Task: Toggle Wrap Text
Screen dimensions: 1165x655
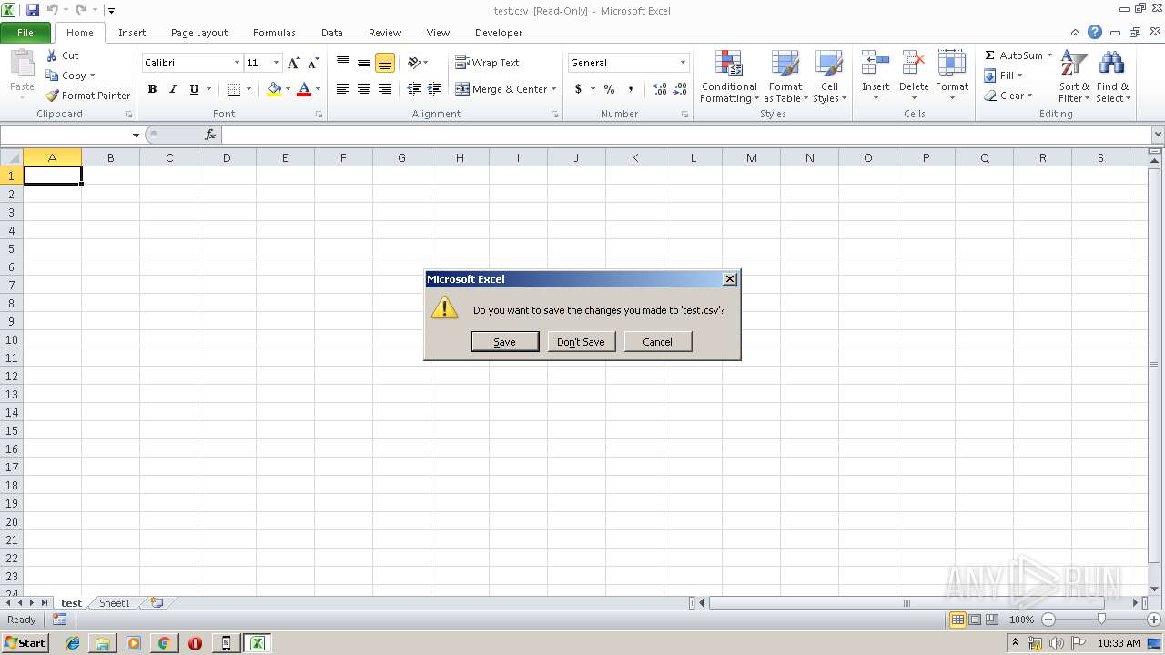Action: pyautogui.click(x=487, y=63)
